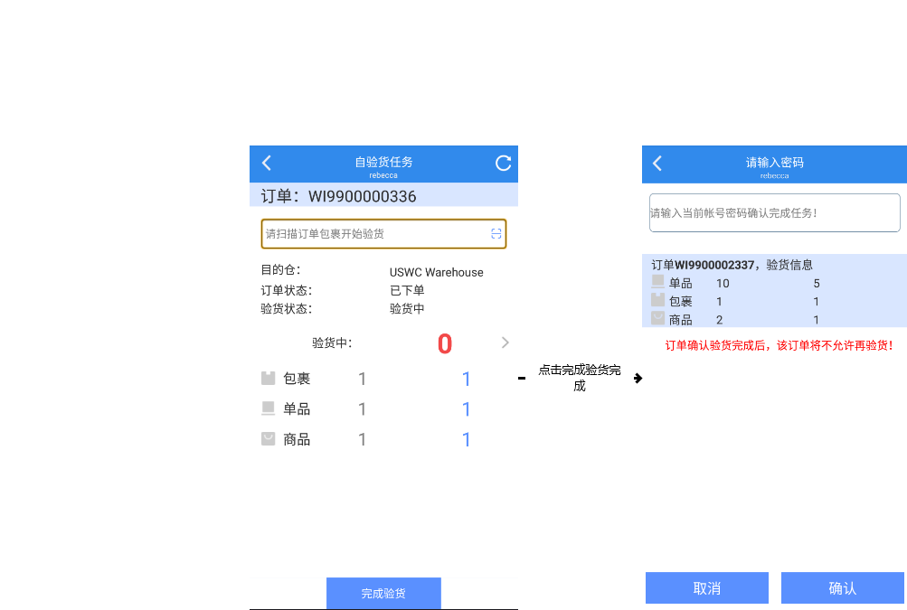This screenshot has height=610, width=907.
Task: Focus the 请扫描订单包裹开始验货 input field
Action: click(383, 233)
